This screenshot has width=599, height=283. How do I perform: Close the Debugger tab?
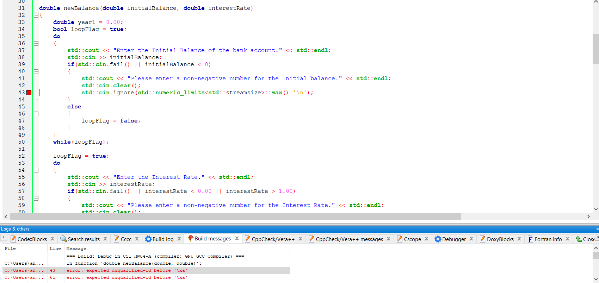[x=471, y=239]
